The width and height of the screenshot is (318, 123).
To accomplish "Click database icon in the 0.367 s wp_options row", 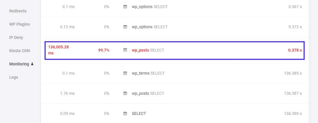I will tap(125, 7).
